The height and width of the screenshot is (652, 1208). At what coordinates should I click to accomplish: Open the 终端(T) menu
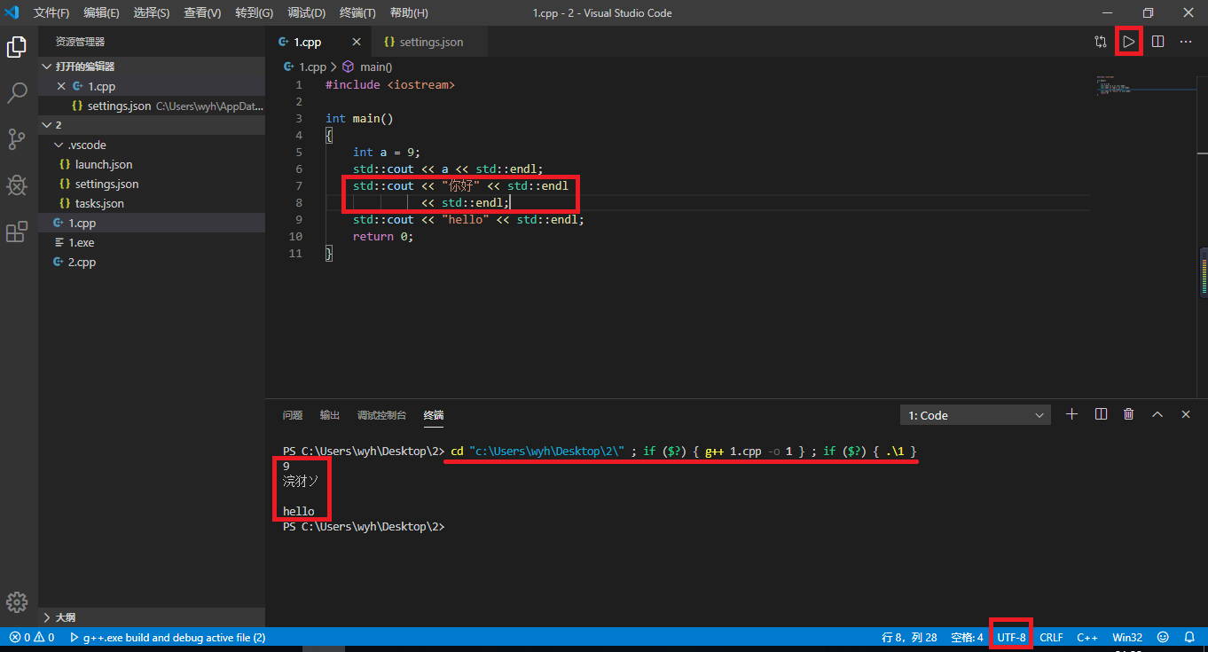tap(356, 12)
